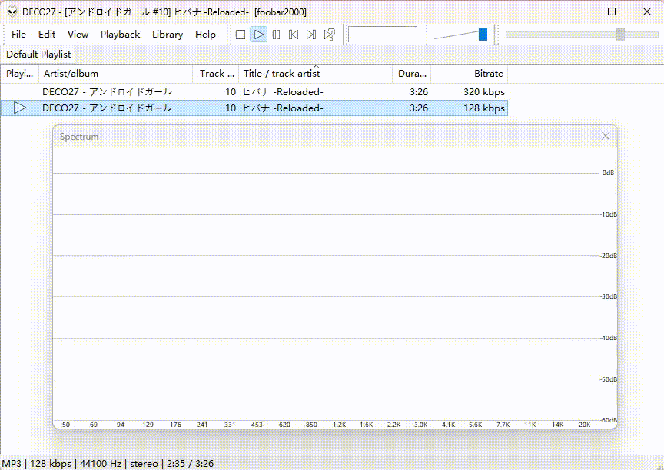
Task: Open the File menu
Action: tap(18, 35)
